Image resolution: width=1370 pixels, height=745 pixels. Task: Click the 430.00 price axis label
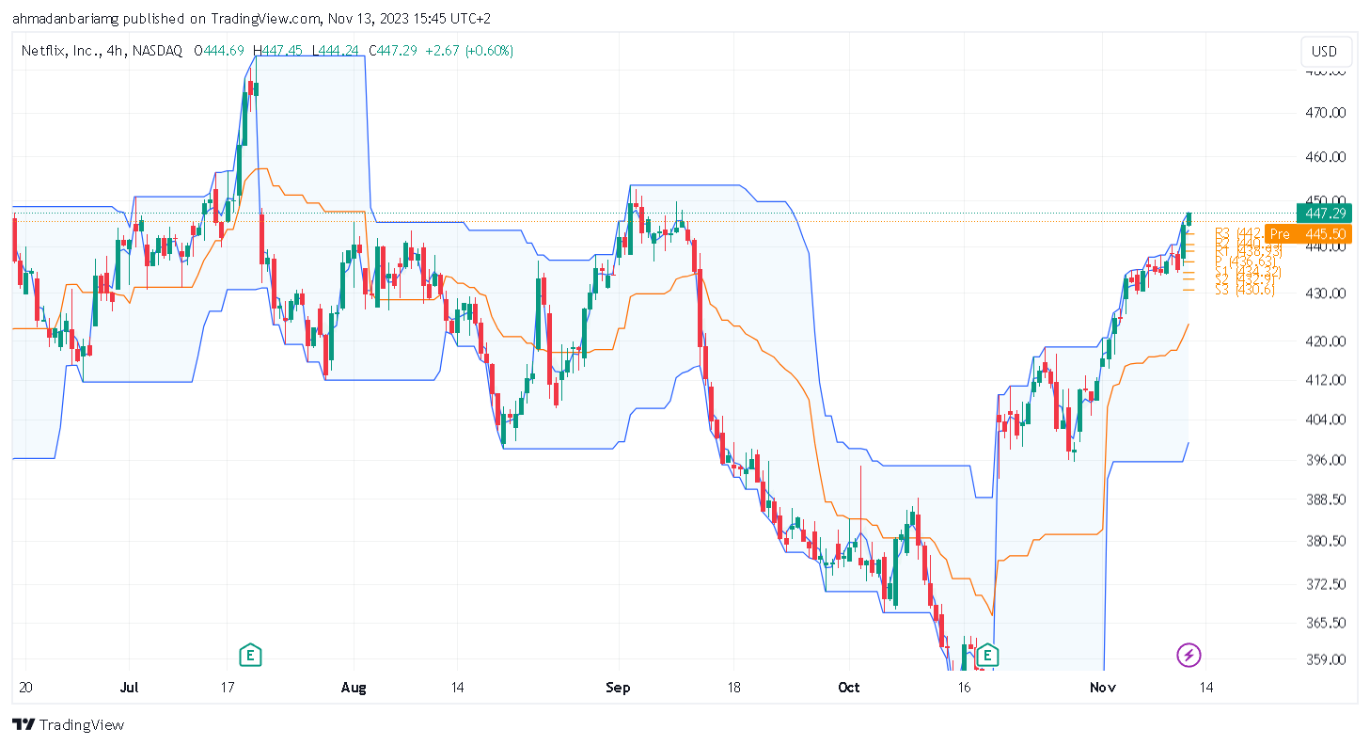point(1327,293)
